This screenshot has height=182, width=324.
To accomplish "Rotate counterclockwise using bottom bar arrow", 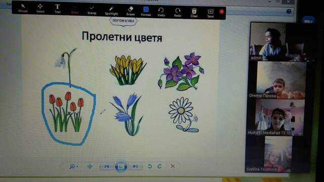I will [150, 166].
